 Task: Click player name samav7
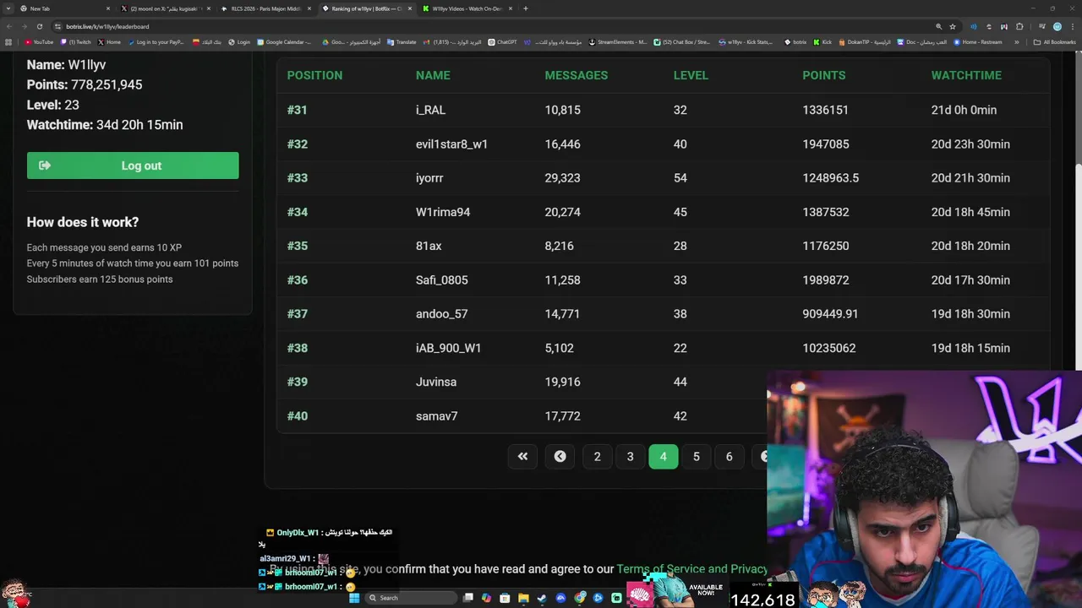coord(436,416)
